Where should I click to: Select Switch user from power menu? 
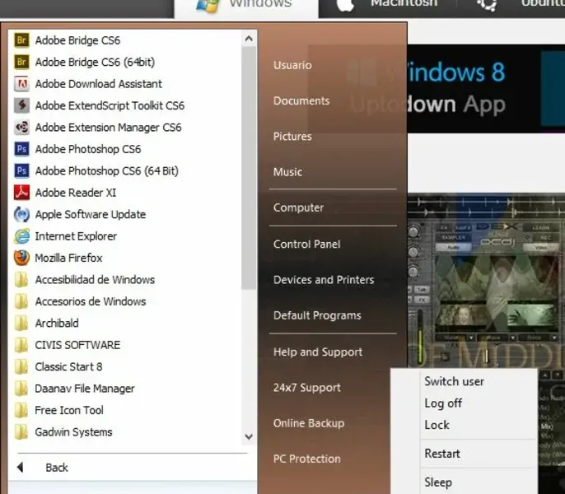(x=454, y=381)
